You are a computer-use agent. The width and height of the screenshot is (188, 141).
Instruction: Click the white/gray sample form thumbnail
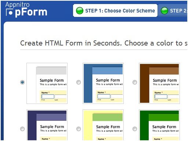pos(47,83)
